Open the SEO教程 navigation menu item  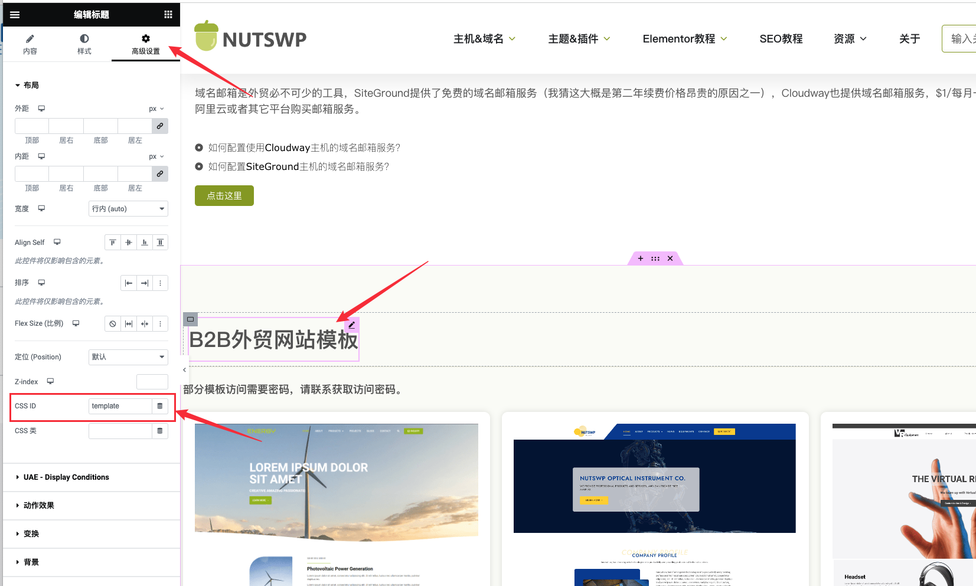(x=781, y=38)
